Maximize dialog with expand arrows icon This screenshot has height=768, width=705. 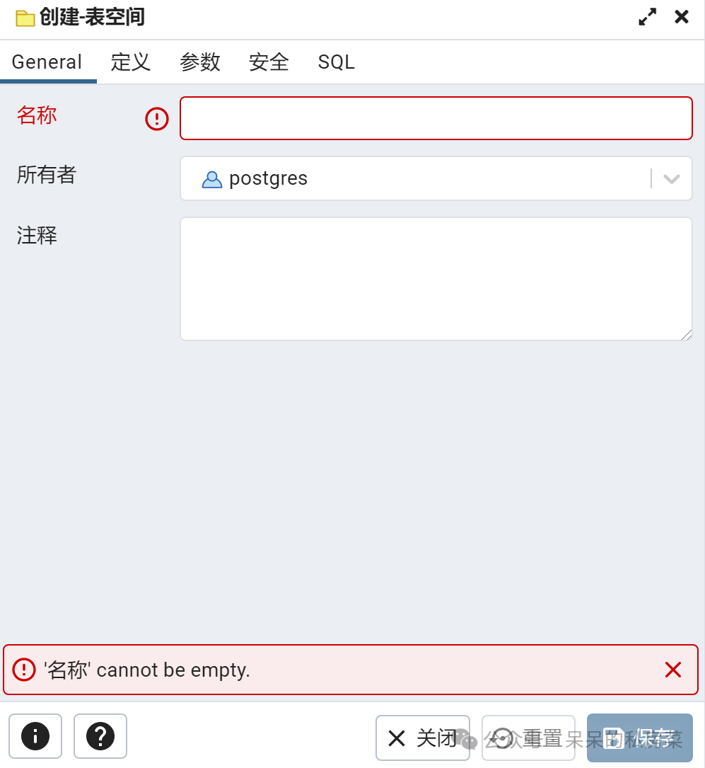tap(647, 17)
